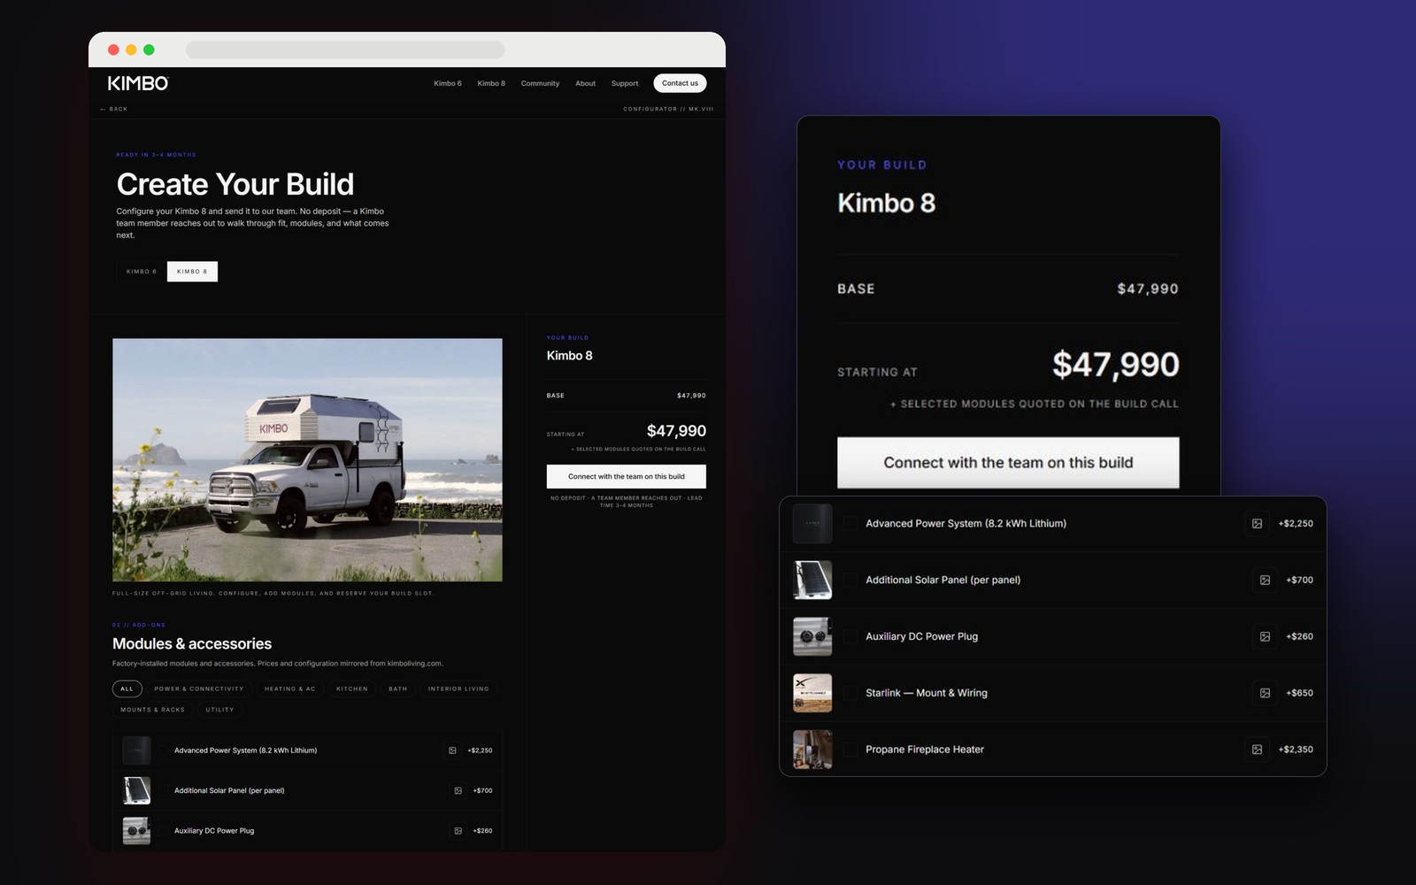This screenshot has height=885, width=1416.
Task: Click image icon next to +$700 in browser list
Action: coord(458,791)
